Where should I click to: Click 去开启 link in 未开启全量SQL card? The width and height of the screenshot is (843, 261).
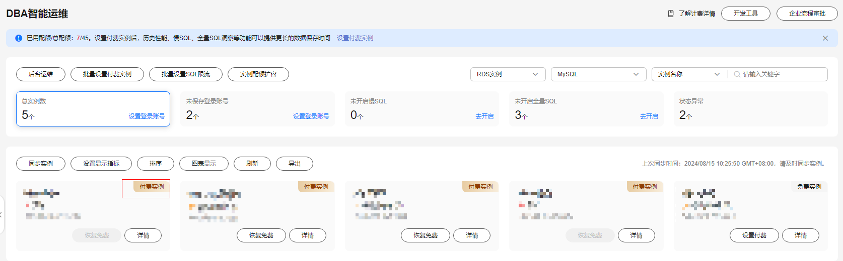[x=649, y=116]
